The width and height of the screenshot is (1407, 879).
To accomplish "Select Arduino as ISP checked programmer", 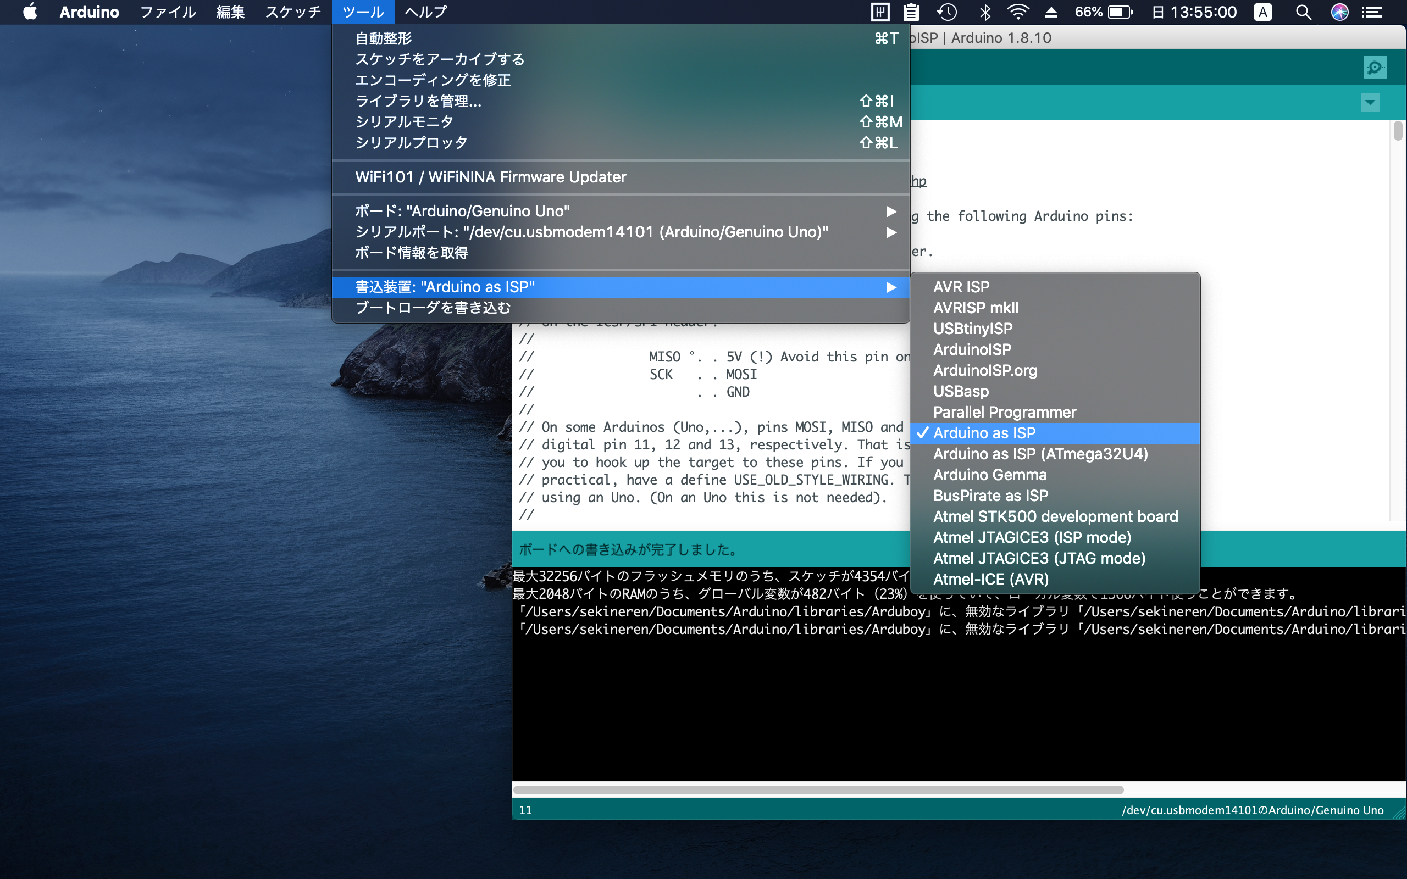I will (984, 433).
